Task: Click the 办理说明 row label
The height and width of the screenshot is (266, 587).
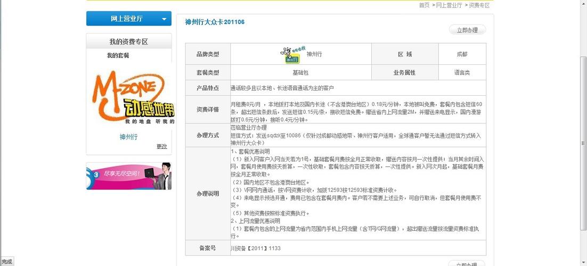Action: [208, 194]
